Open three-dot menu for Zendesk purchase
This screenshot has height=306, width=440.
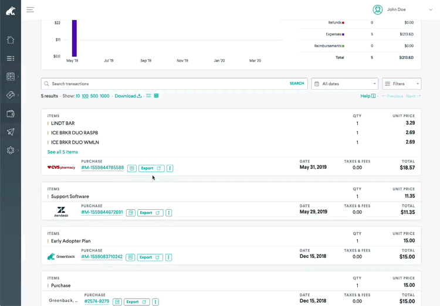tap(168, 213)
